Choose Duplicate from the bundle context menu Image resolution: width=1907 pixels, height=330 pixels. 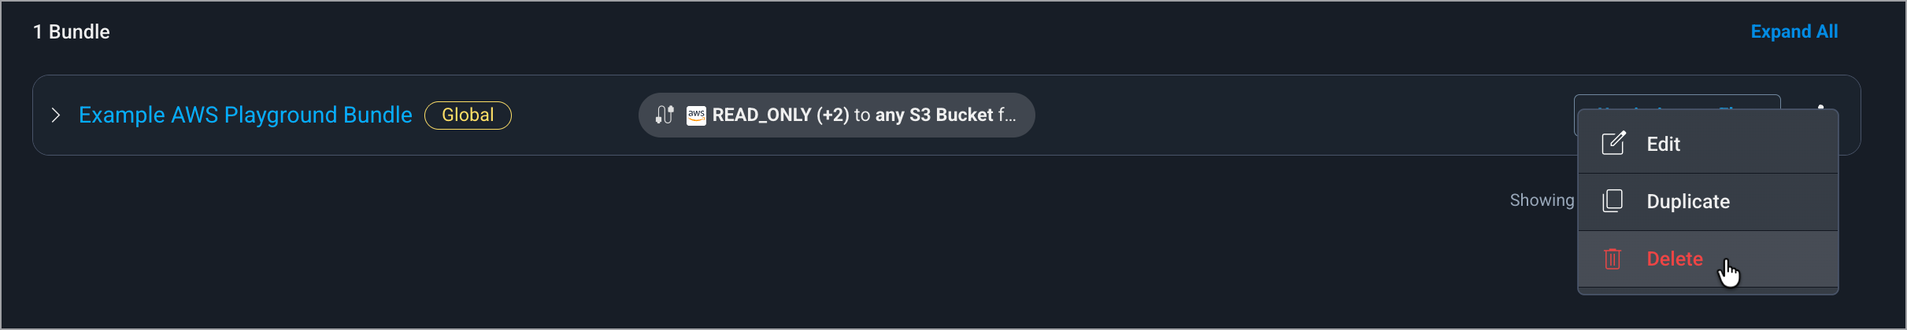coord(1708,201)
